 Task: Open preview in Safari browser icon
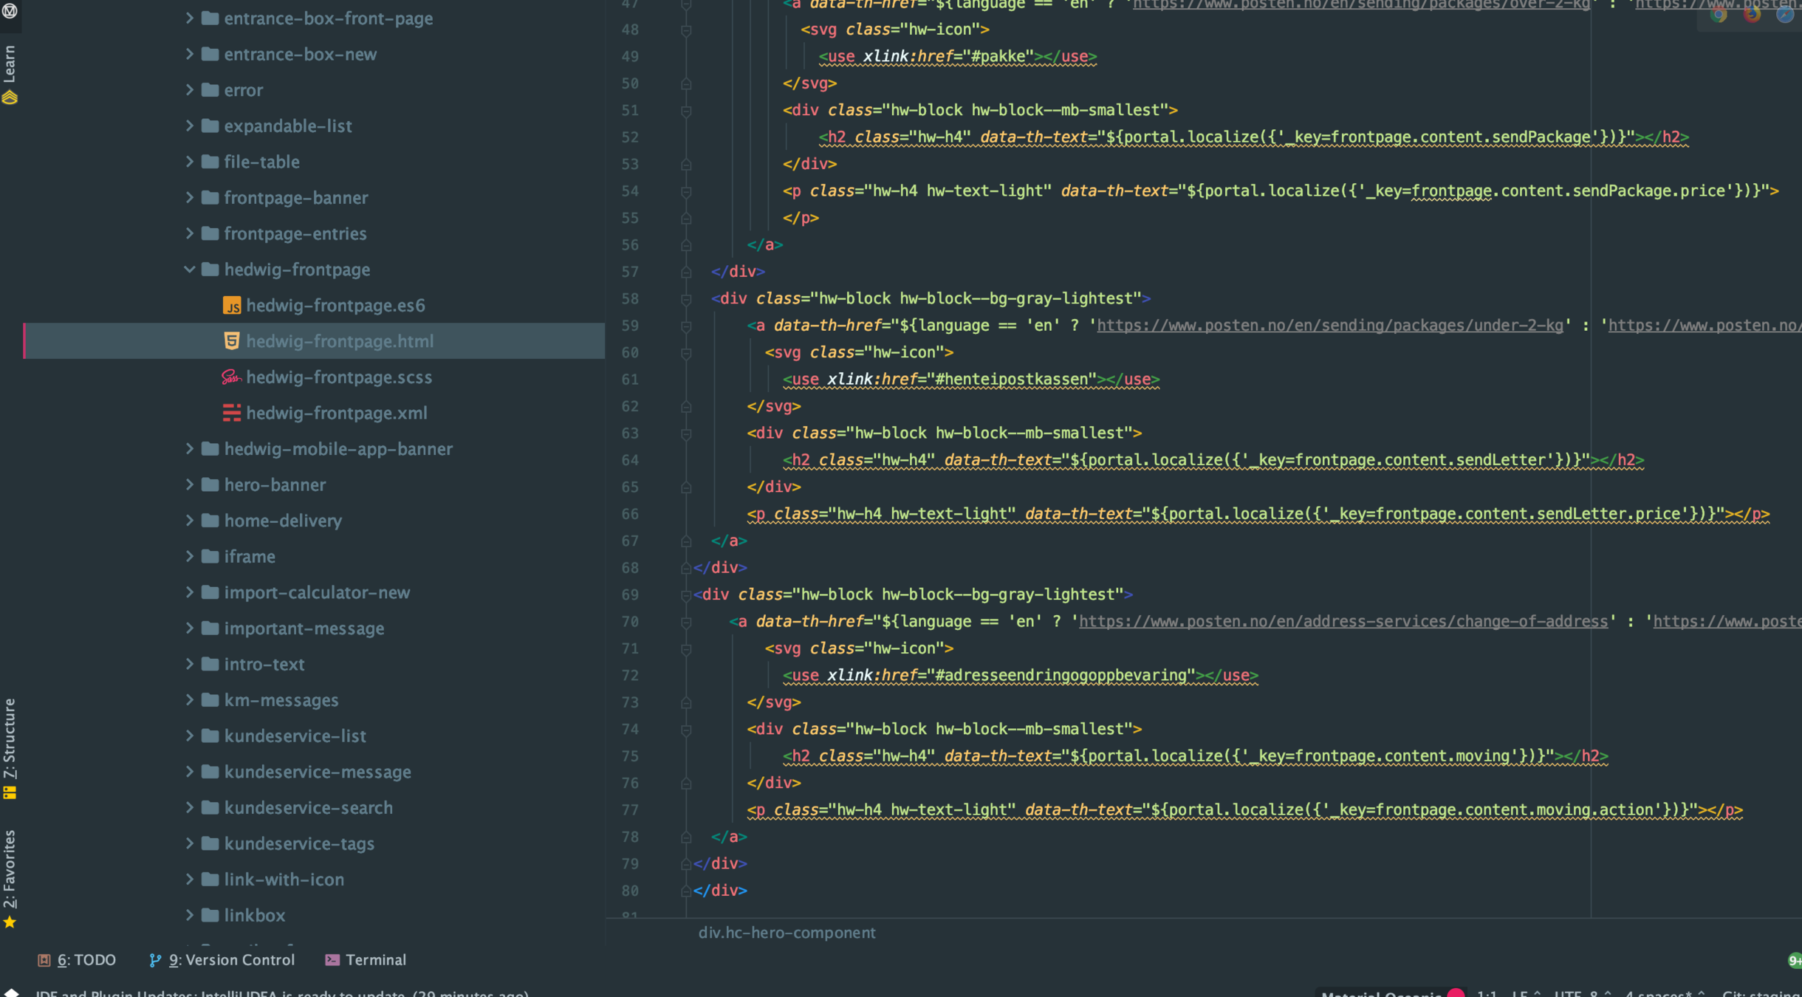pos(1784,14)
